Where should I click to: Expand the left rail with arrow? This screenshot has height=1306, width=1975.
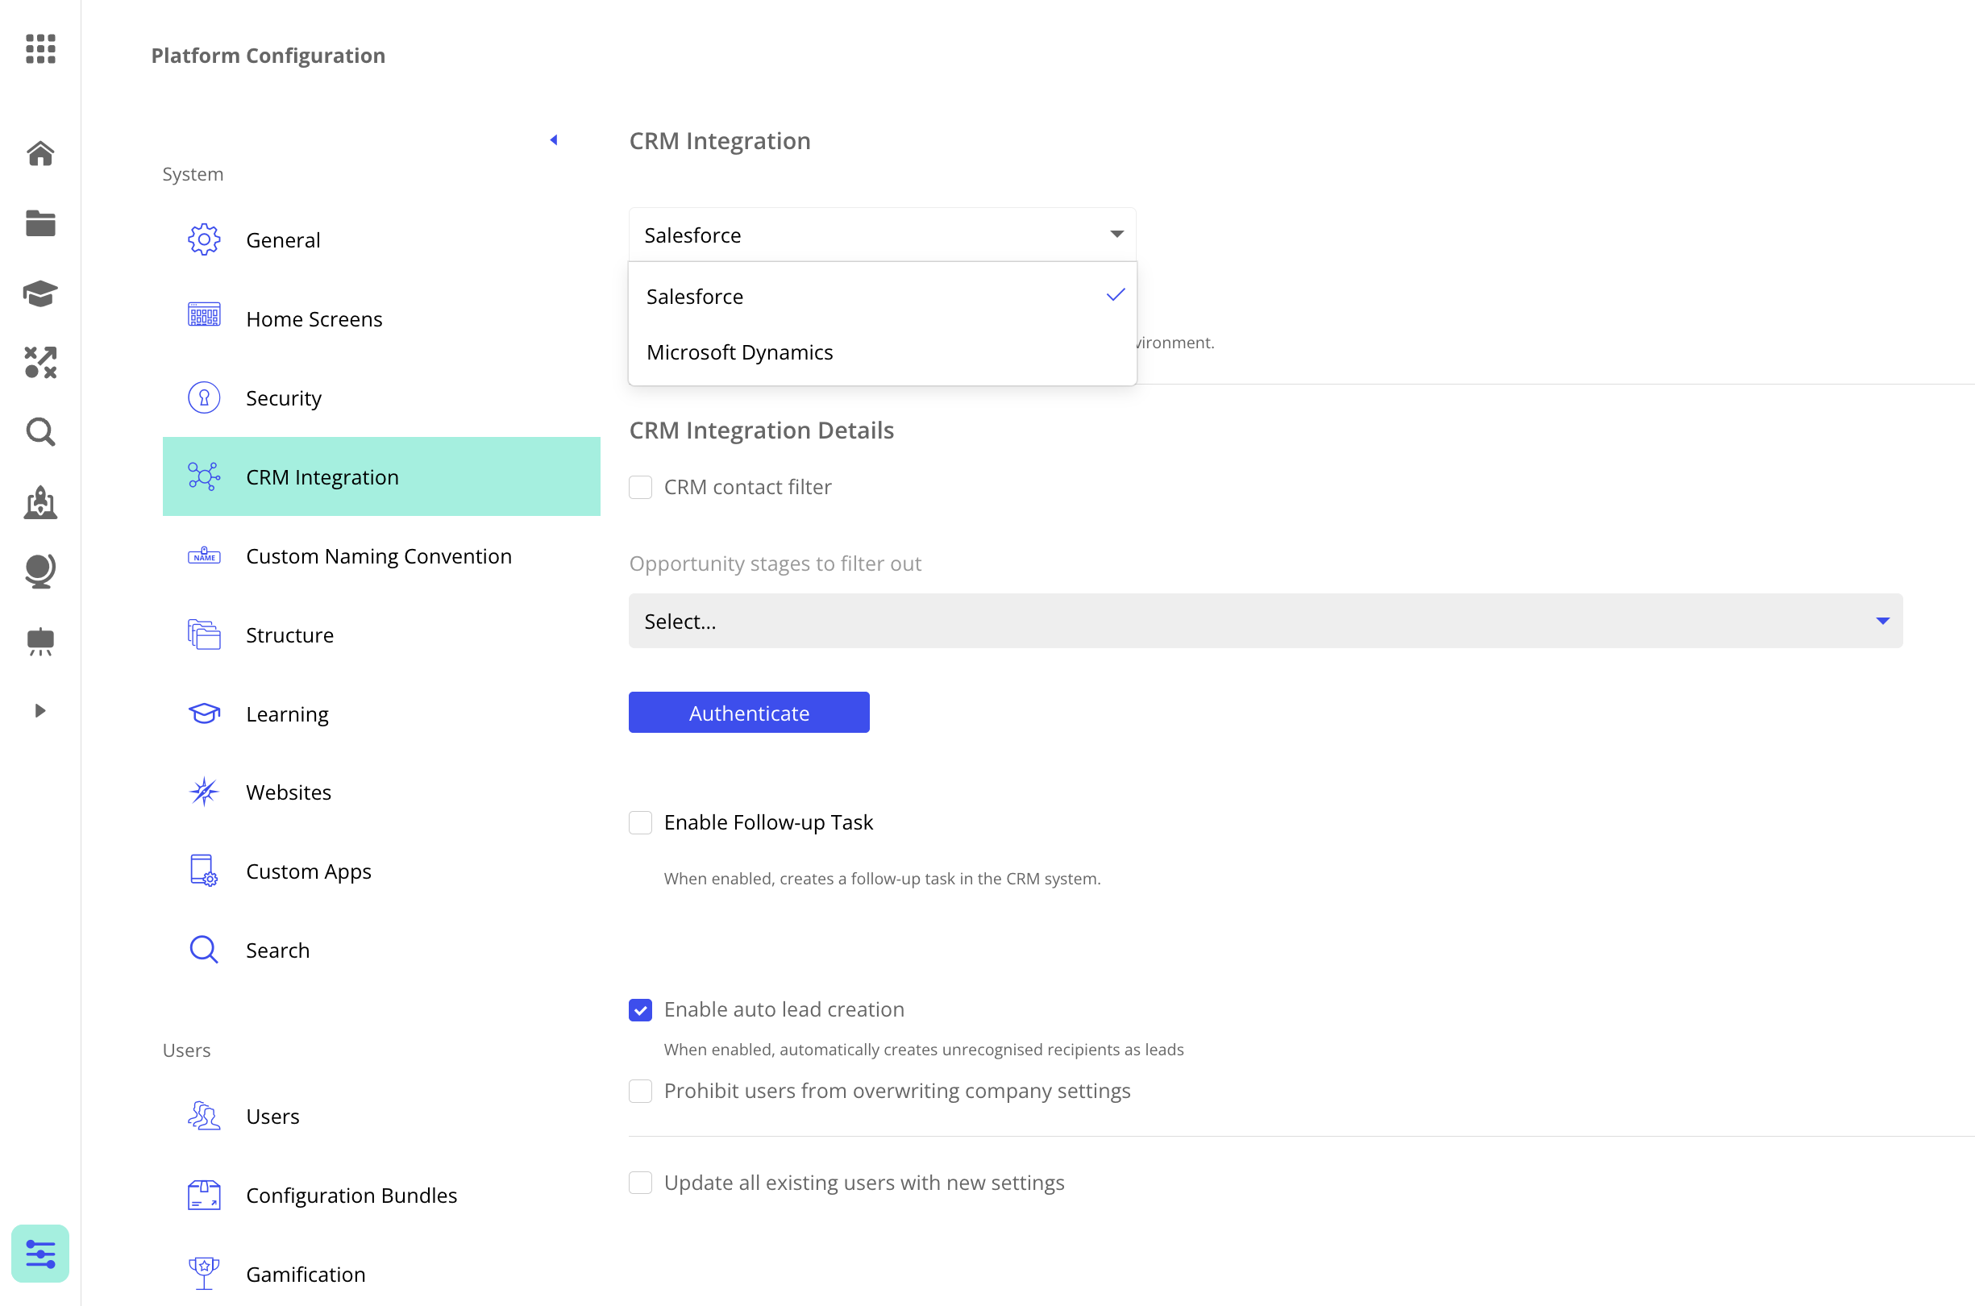(40, 710)
